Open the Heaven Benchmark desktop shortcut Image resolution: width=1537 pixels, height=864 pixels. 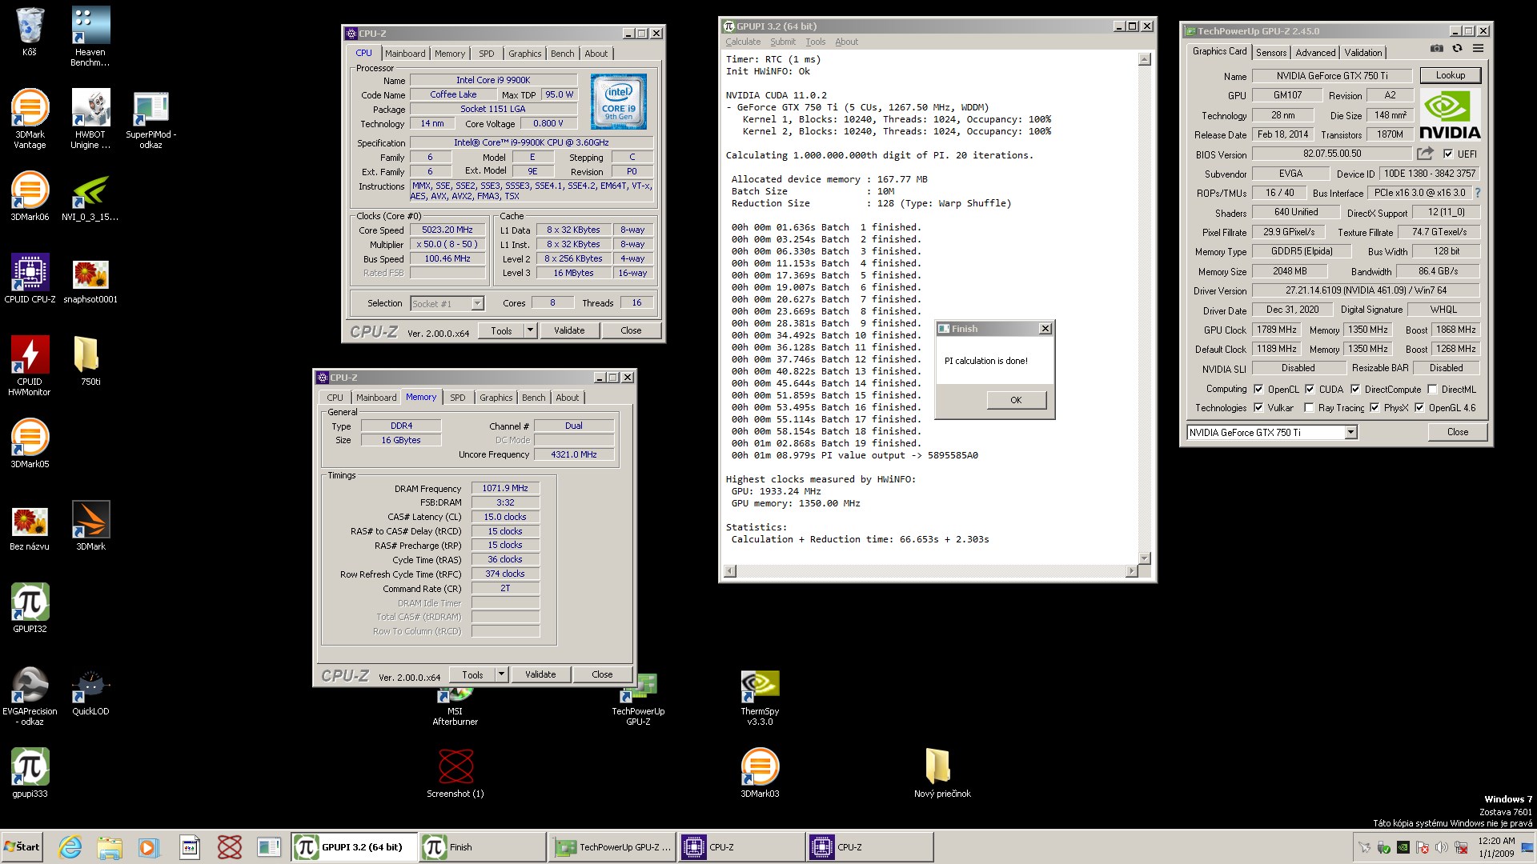(90, 36)
